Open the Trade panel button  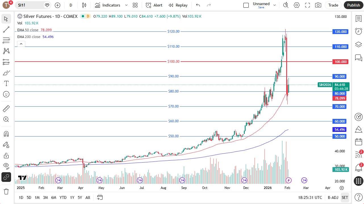tap(333, 5)
